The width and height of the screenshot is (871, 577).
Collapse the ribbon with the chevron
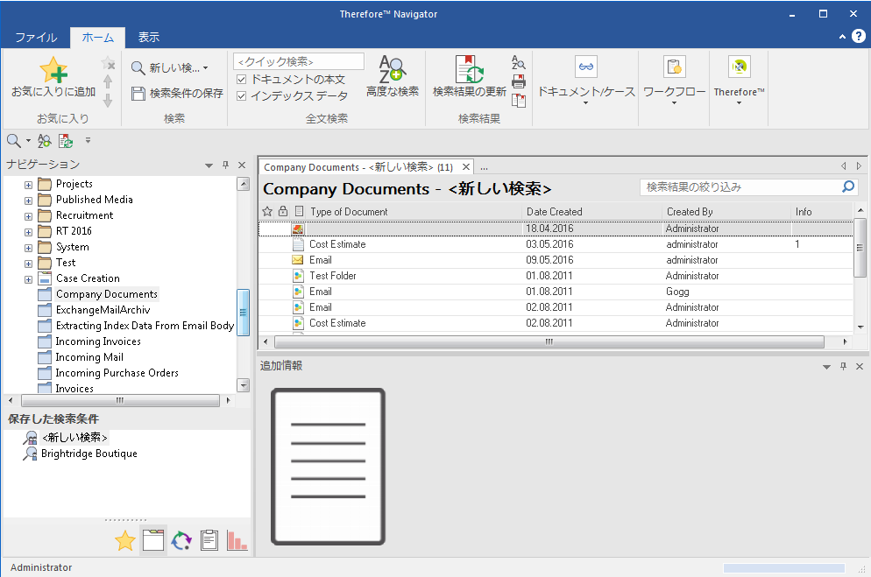(x=842, y=37)
